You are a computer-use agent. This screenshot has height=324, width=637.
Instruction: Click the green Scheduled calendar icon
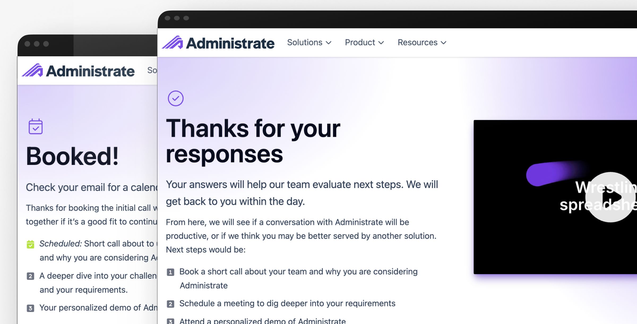tap(31, 244)
